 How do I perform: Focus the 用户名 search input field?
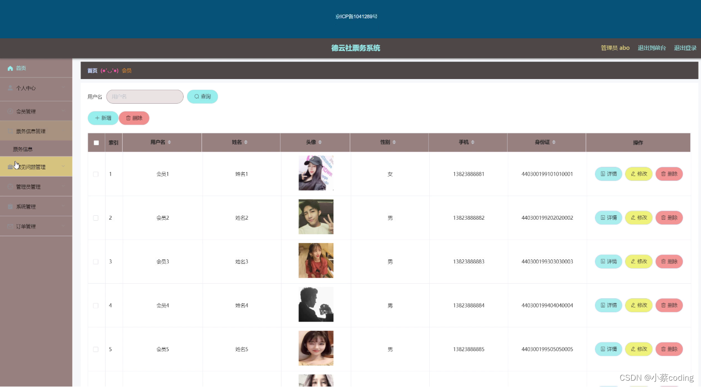pos(145,97)
